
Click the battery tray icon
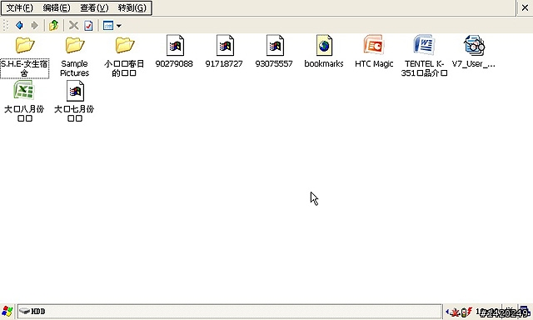tap(463, 312)
